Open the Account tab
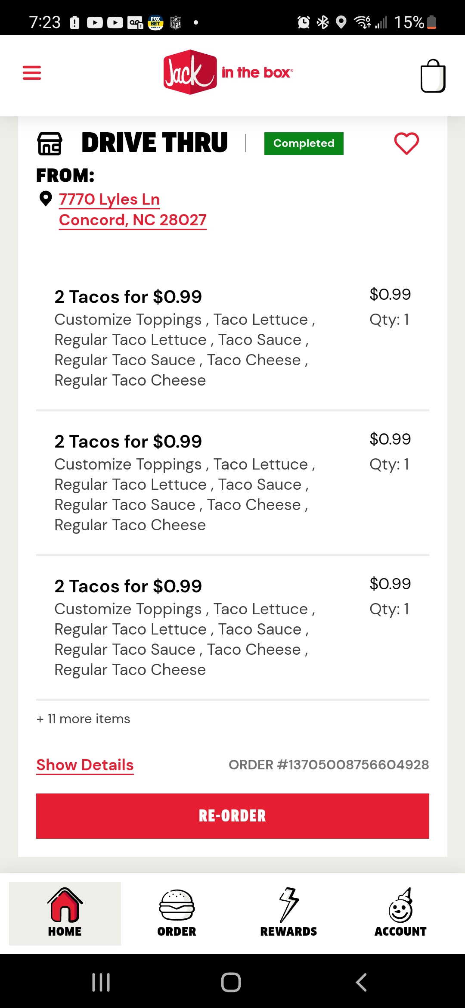Viewport: 465px width, 1008px height. [x=400, y=913]
